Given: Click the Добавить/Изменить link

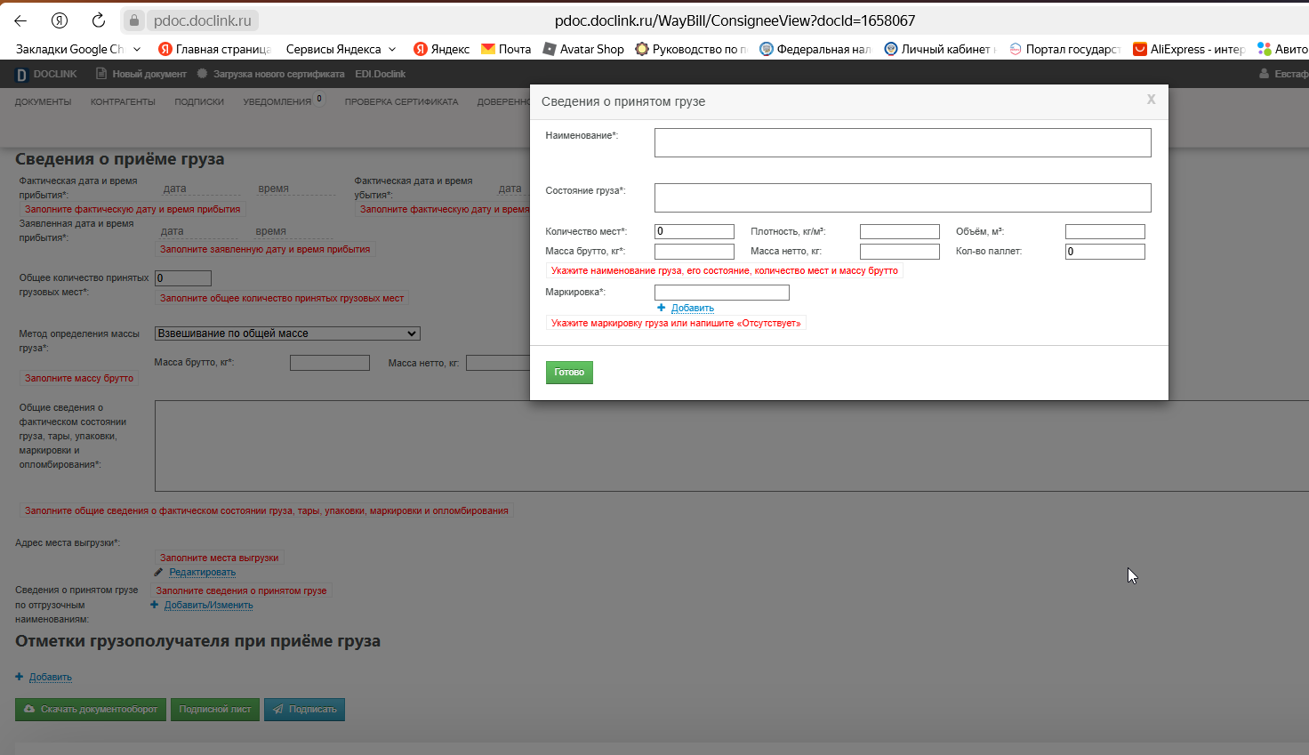Looking at the screenshot, I should [209, 605].
